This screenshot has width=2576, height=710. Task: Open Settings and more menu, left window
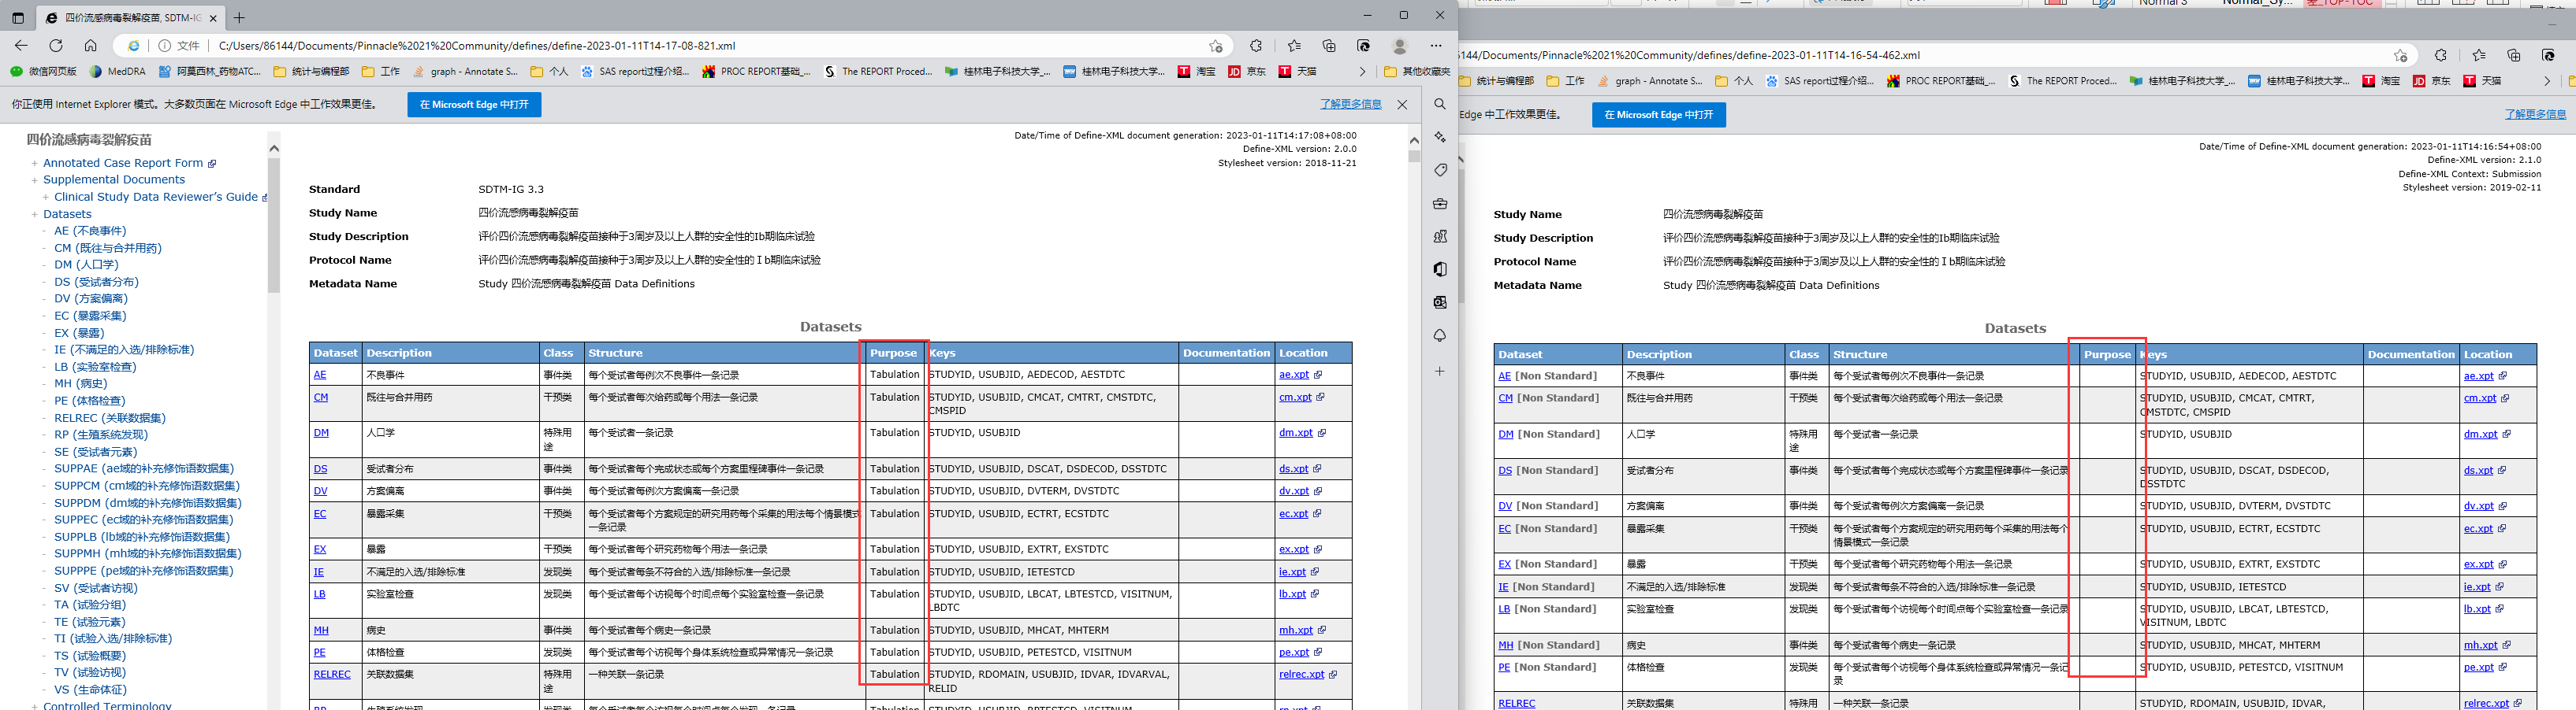coord(1436,46)
